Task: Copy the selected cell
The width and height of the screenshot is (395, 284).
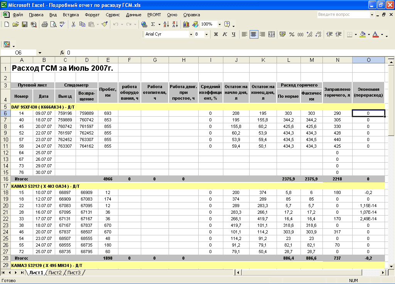Action: (x=82, y=24)
